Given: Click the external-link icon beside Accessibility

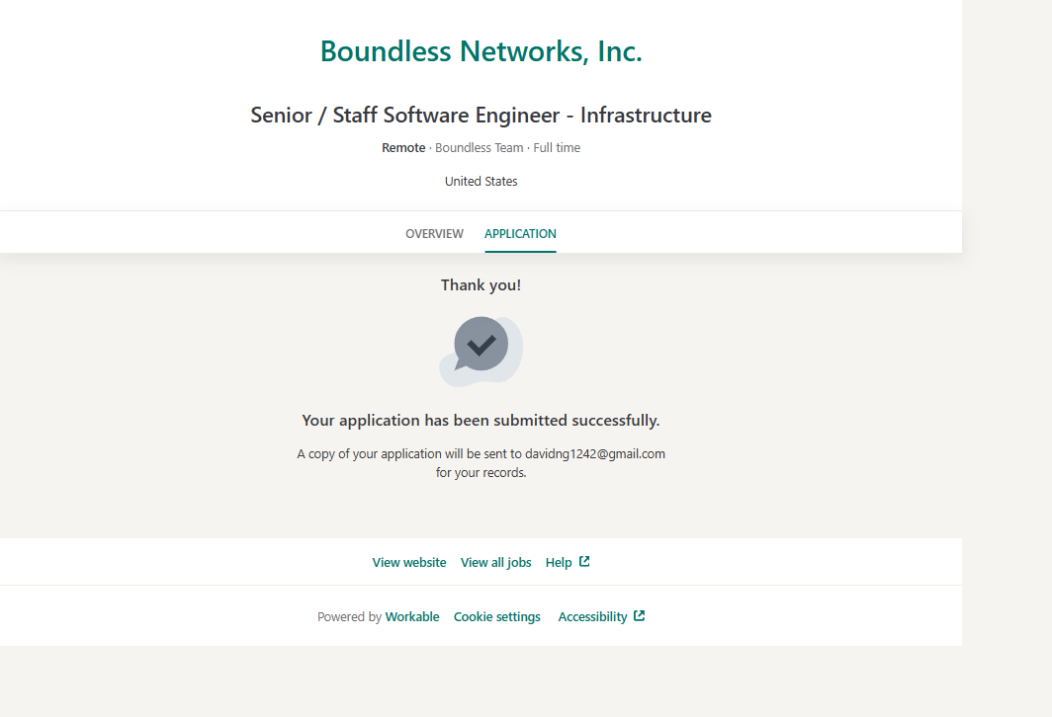Looking at the screenshot, I should point(640,616).
